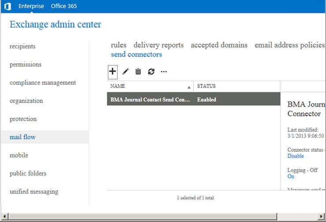326x222 pixels.
Task: Open public folders section
Action: [28, 173]
